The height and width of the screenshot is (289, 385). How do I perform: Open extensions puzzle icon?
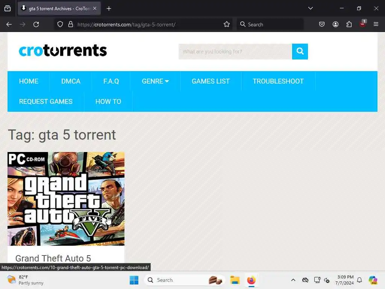(349, 24)
